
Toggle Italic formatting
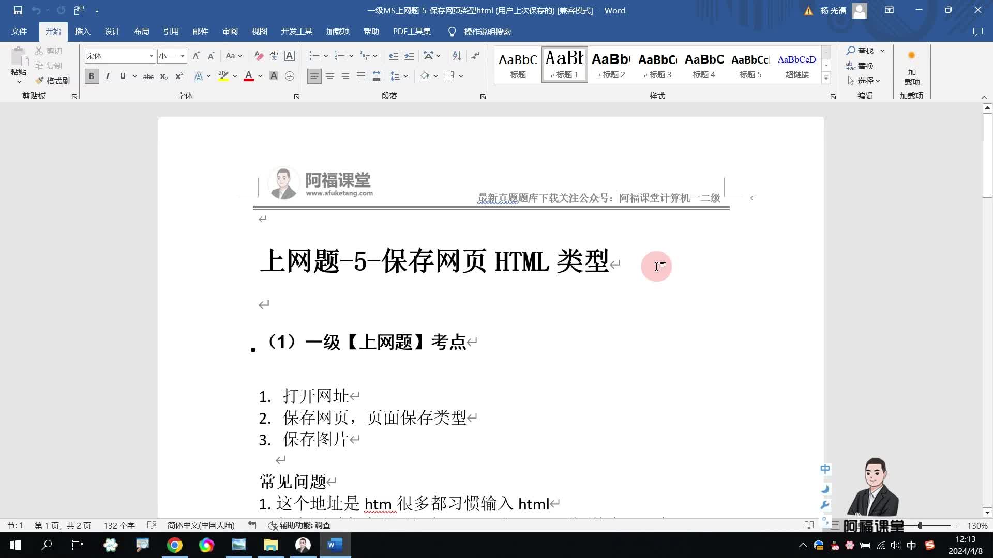(x=108, y=76)
